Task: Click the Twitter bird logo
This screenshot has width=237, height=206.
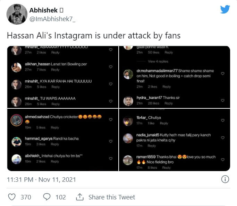Action: click(225, 10)
